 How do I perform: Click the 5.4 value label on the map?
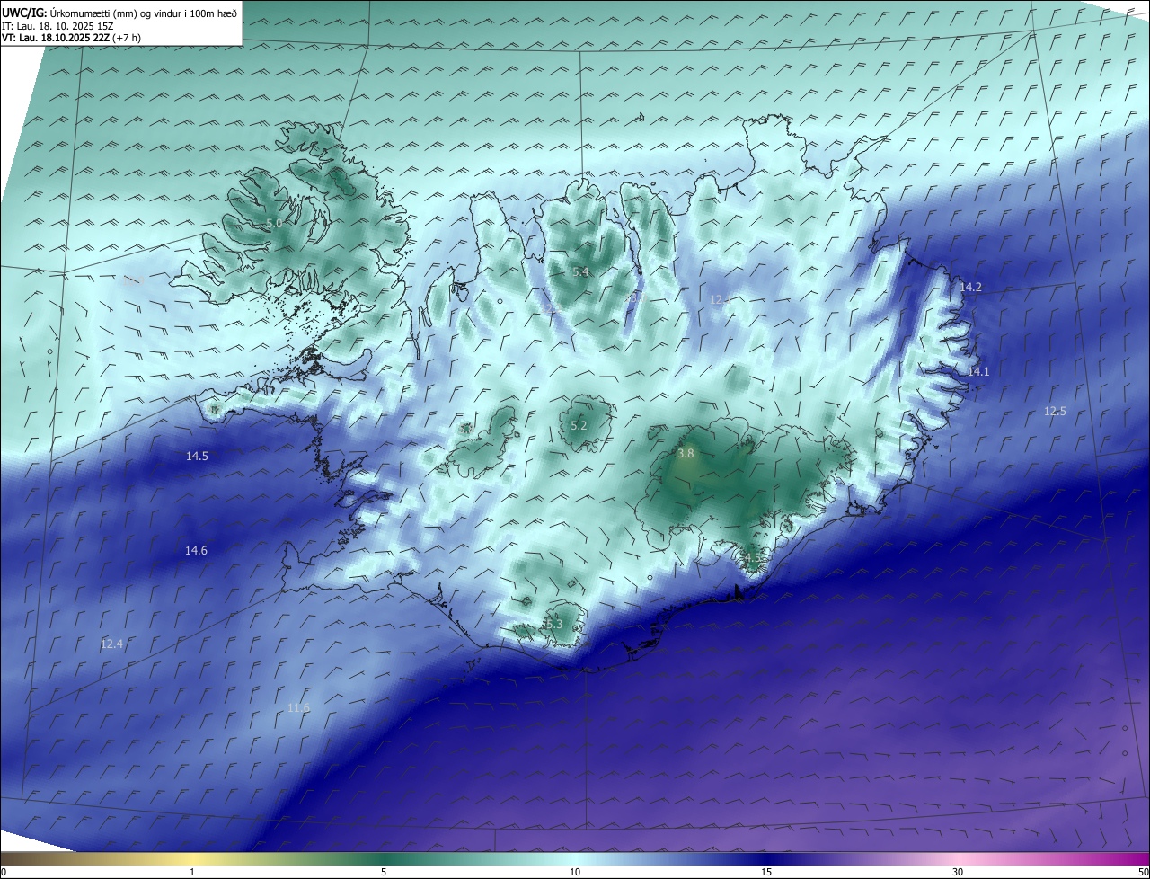pos(580,271)
